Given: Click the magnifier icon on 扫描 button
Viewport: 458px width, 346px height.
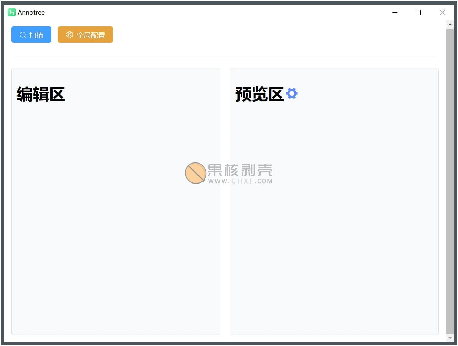Looking at the screenshot, I should coord(23,35).
